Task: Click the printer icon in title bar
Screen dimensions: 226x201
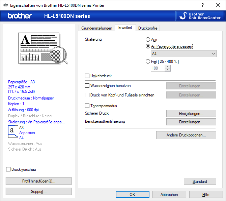Action: click(x=6, y=5)
